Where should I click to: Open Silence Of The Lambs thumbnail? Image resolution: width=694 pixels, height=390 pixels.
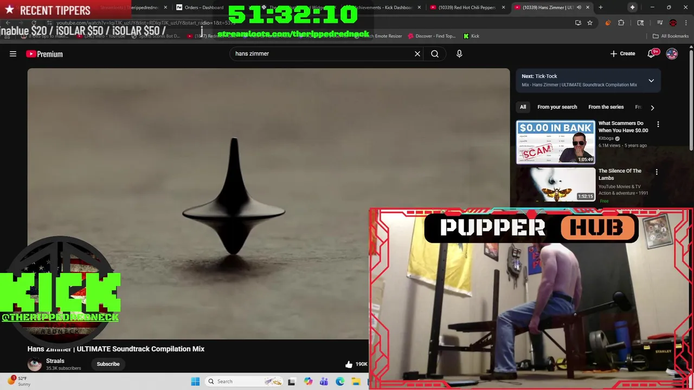[556, 185]
